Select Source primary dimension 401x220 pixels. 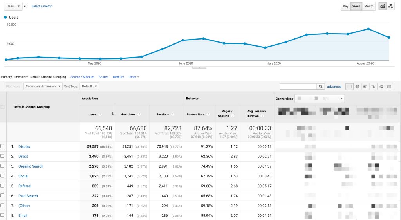[x=103, y=77]
